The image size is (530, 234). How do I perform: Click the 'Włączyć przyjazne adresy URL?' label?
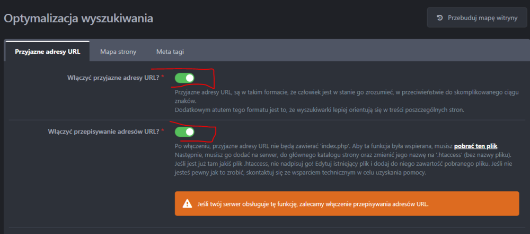pyautogui.click(x=113, y=78)
